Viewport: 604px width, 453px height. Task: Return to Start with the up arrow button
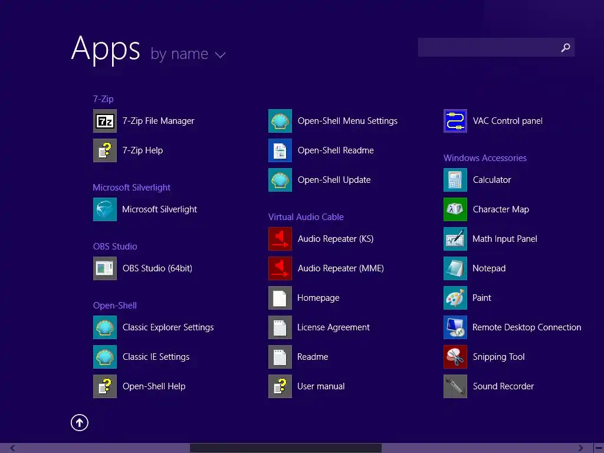pos(80,422)
